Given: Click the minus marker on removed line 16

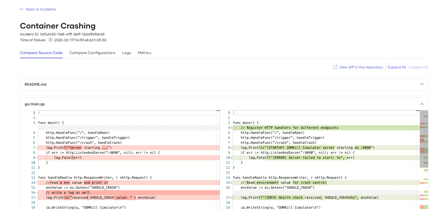Looking at the screenshot, I should point(37,193).
